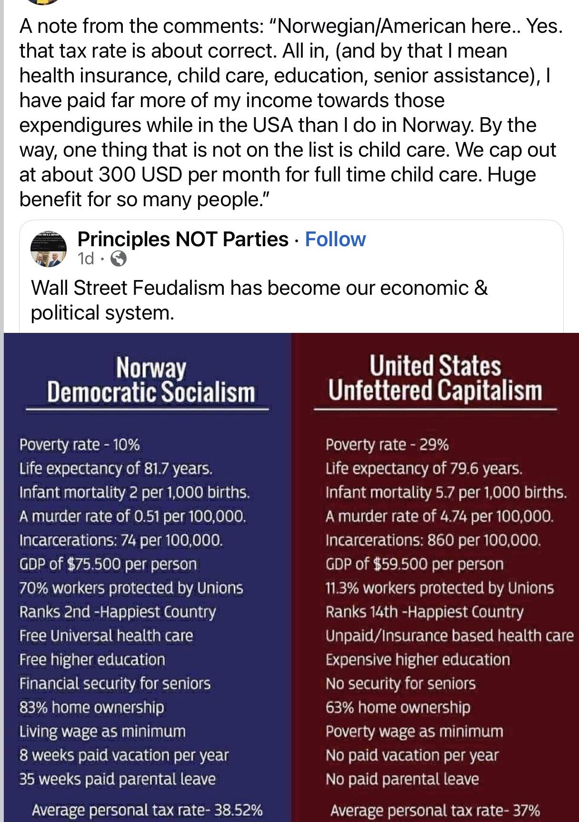Click 'Incarcerations: 860 per 100,000' line
Image resolution: width=579 pixels, height=822 pixels.
point(433,541)
